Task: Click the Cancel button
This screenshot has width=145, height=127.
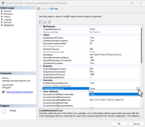Action: [136, 124]
